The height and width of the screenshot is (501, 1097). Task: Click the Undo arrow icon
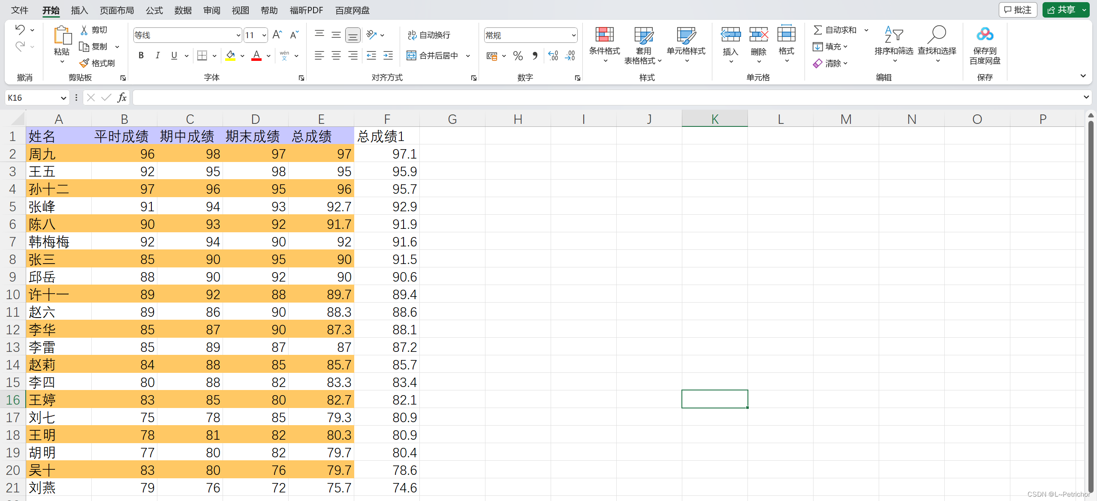[x=20, y=30]
